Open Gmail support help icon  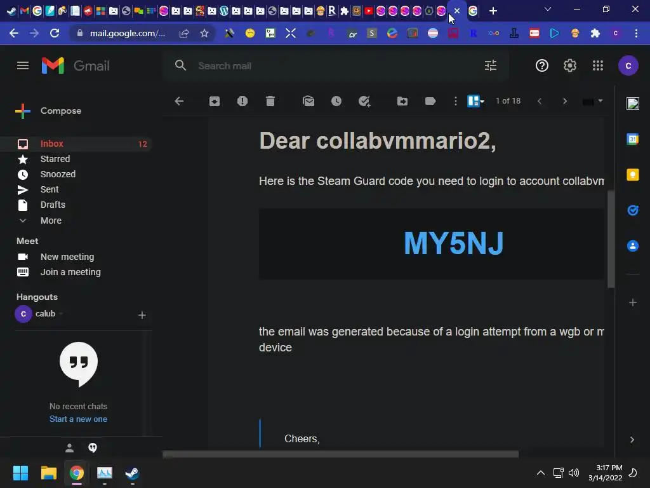pyautogui.click(x=542, y=65)
